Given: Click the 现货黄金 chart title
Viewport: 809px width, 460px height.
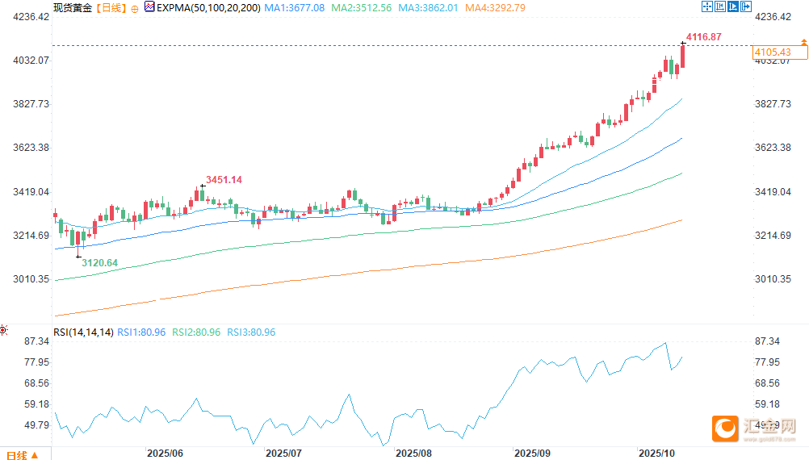Looking at the screenshot, I should coord(73,6).
